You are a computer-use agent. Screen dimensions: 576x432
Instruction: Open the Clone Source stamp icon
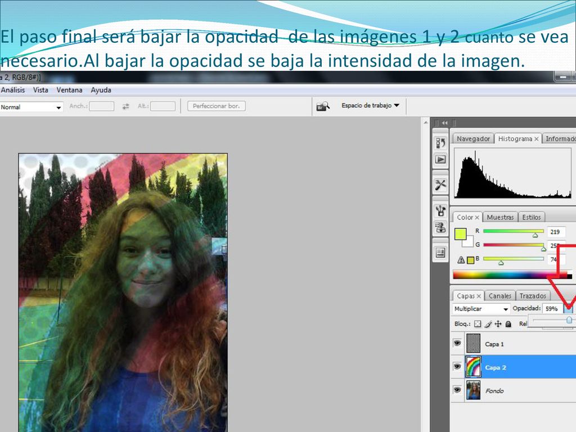pos(440,227)
